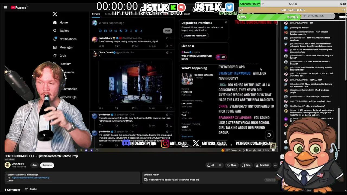Open more options on Charis Carroll's tweet
Screen dimensions: 347x195
pyautogui.click(x=171, y=53)
